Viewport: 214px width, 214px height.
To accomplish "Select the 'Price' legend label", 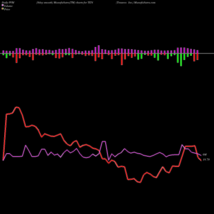I will [7, 9].
